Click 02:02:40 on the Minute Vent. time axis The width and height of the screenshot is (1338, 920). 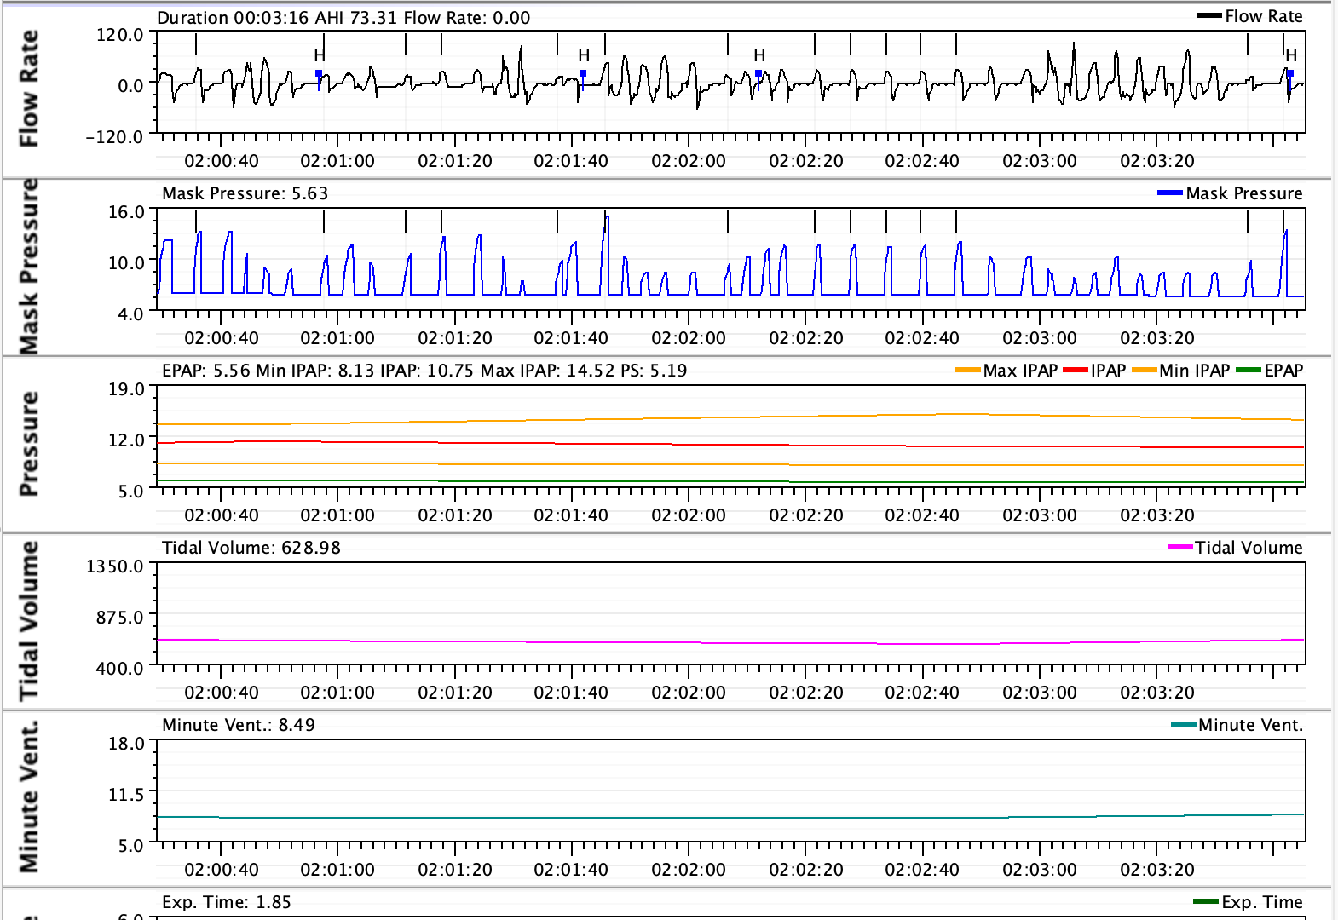[922, 870]
